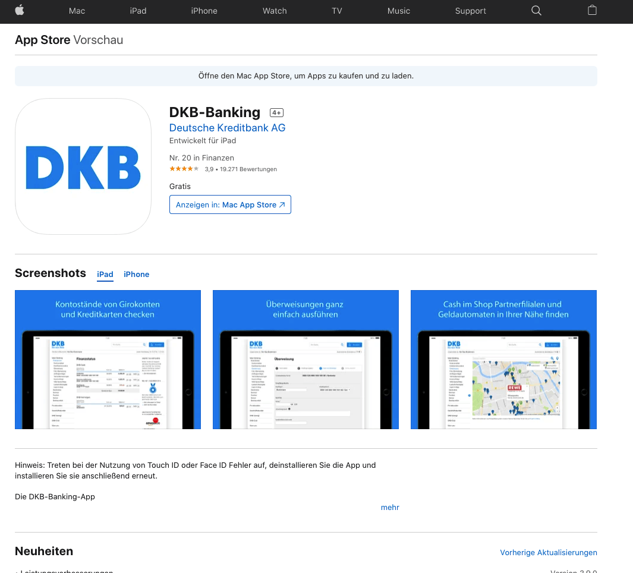Click the Entwickelt für iPad text

(203, 140)
